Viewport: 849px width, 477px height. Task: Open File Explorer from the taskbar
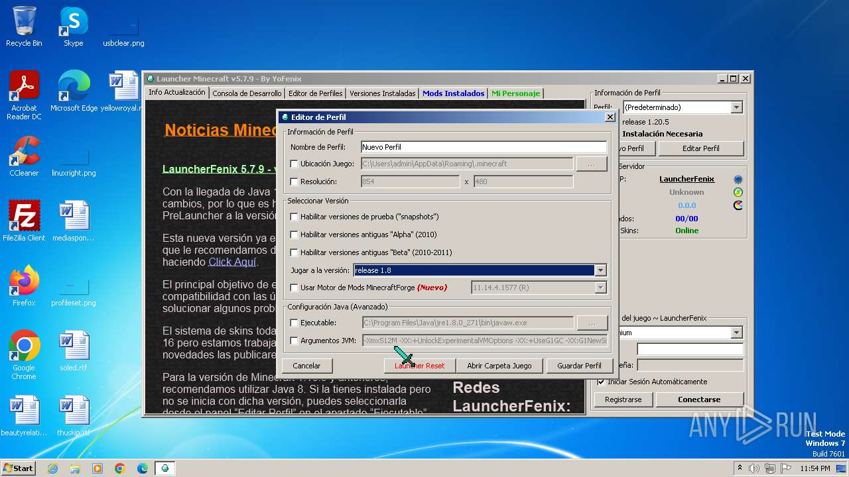point(75,468)
